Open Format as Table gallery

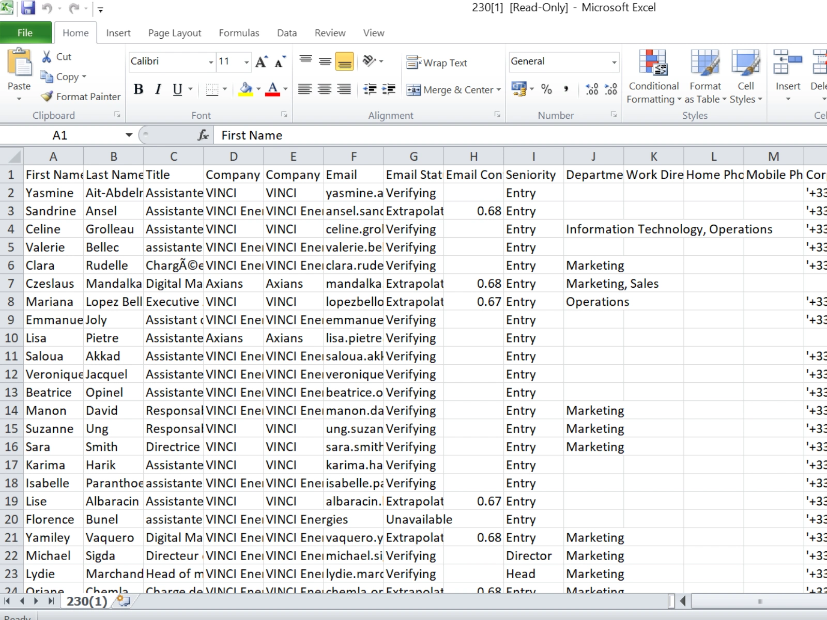click(705, 77)
